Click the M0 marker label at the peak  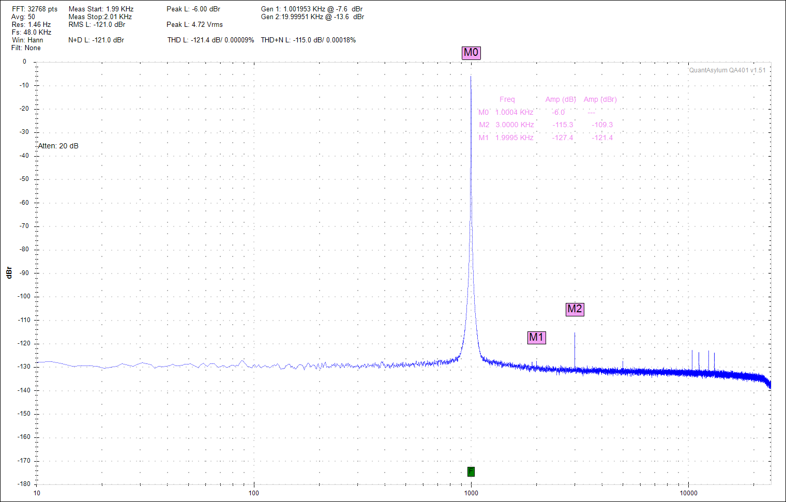(471, 53)
